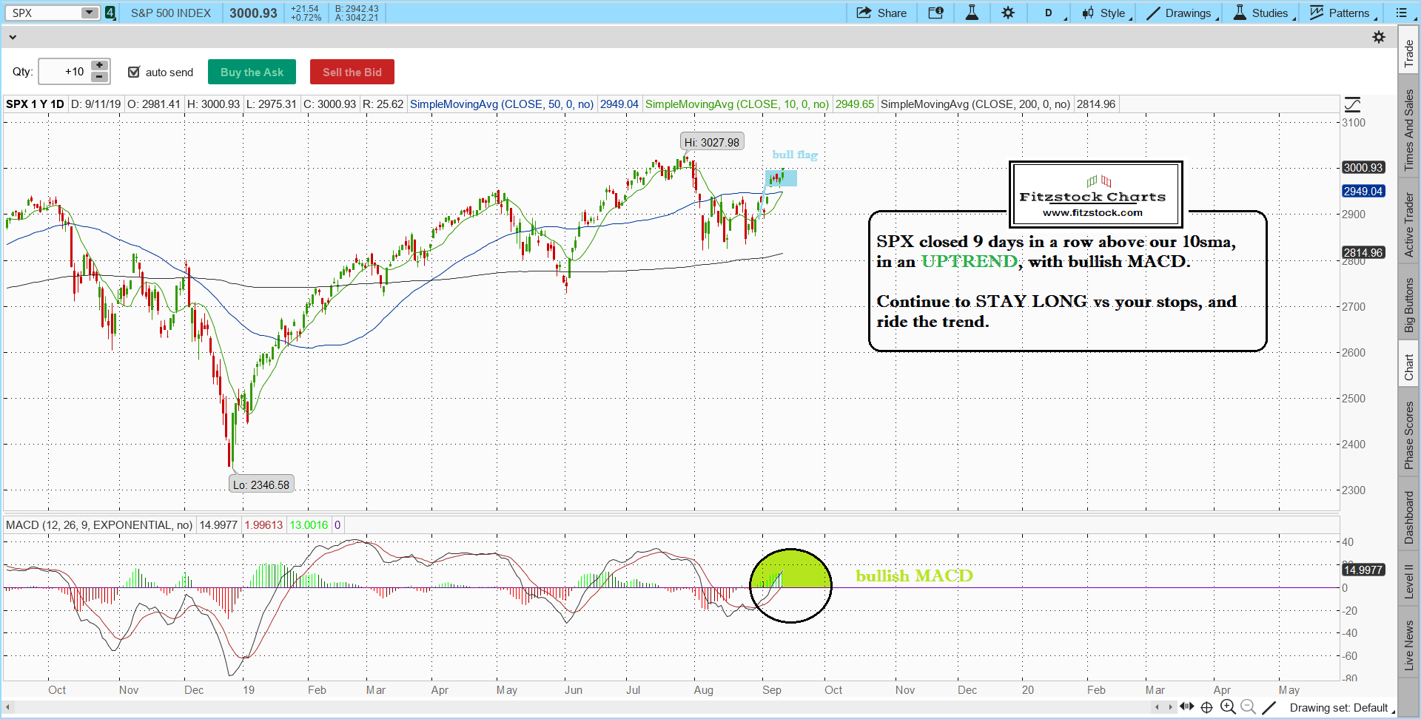Uncheck the auto send checkbox
This screenshot has height=719, width=1421.
pyautogui.click(x=134, y=72)
